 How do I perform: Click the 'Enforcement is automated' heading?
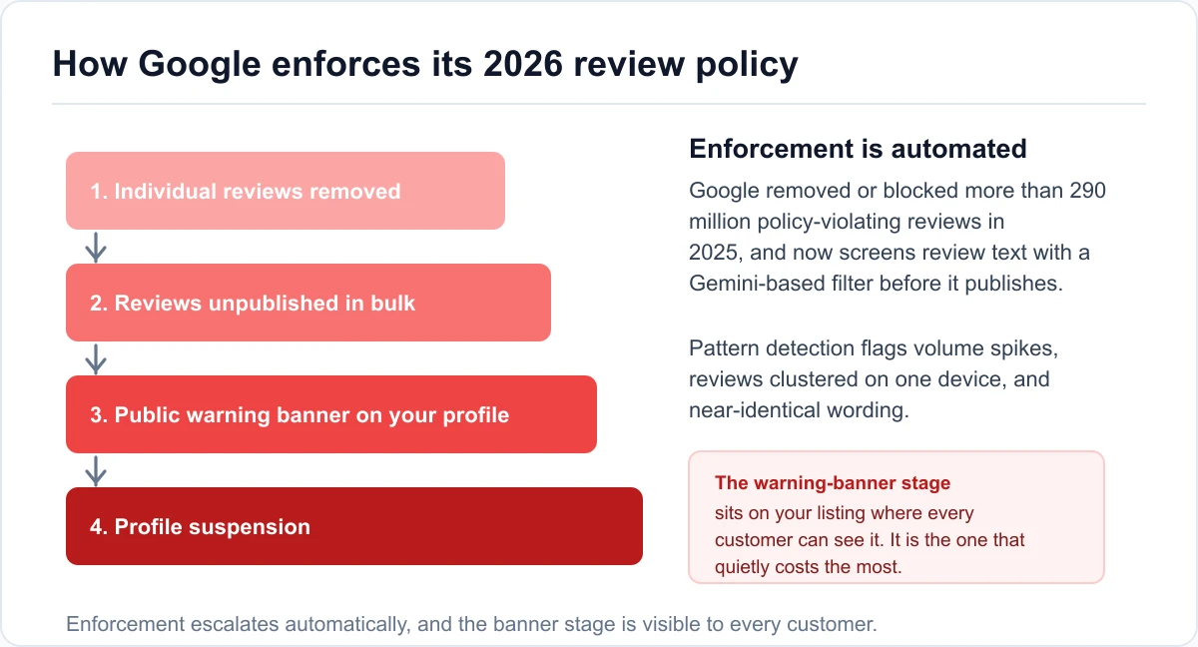point(859,149)
